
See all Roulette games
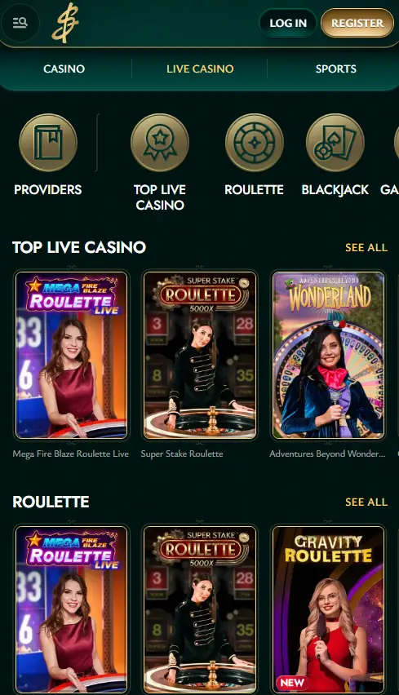(x=366, y=502)
